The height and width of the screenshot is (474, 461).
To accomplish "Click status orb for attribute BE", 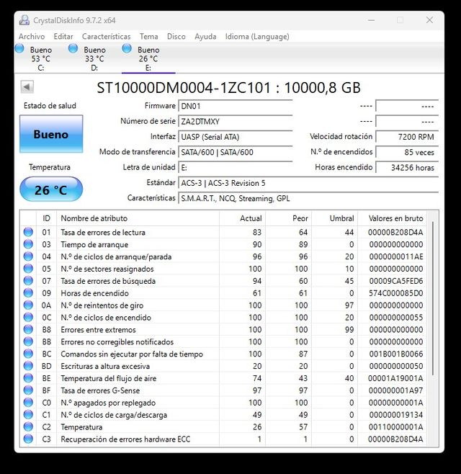I will 28,378.
